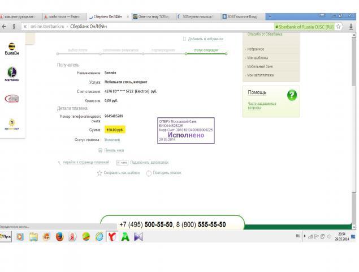
Task: Click the статус операции progress step
Action: click(x=206, y=50)
